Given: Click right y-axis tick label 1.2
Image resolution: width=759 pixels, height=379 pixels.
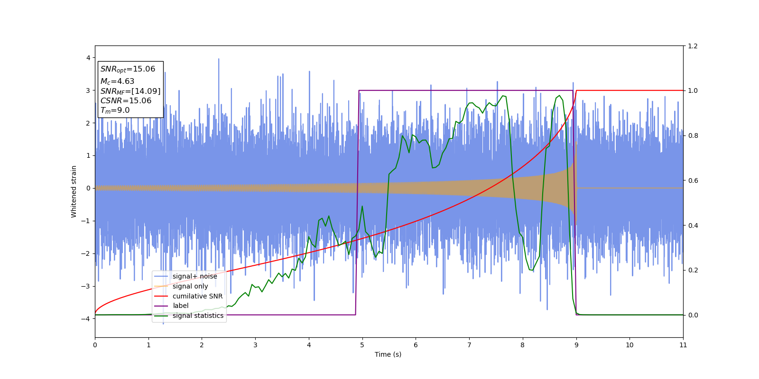Looking at the screenshot, I should click(x=693, y=46).
